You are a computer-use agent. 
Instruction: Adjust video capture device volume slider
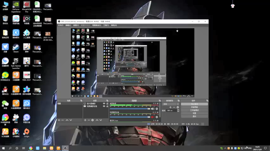130,117
